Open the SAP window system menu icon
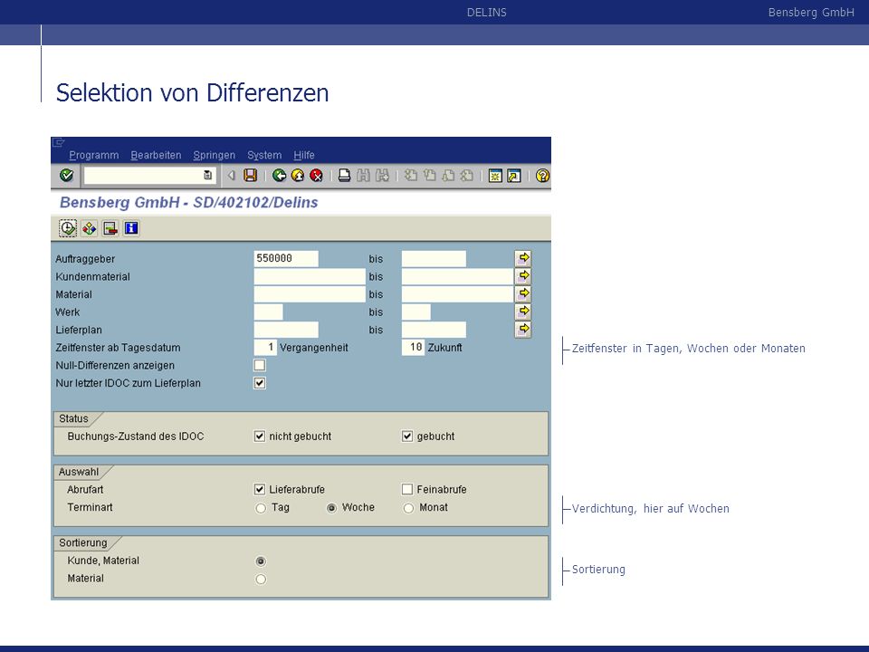The height and width of the screenshot is (652, 869). pyautogui.click(x=58, y=143)
